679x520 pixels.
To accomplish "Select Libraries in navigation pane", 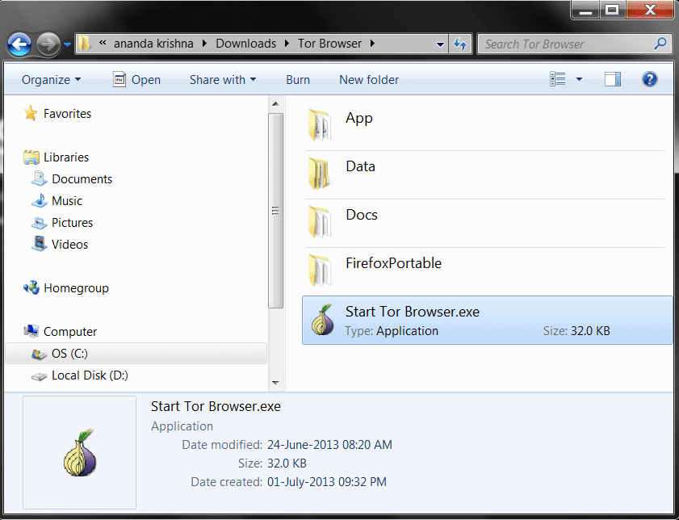I will (66, 157).
